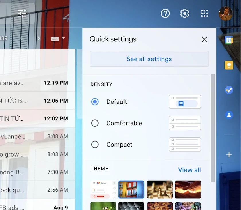Open View all themes
Viewport: 241px width, 210px height.
pyautogui.click(x=189, y=170)
